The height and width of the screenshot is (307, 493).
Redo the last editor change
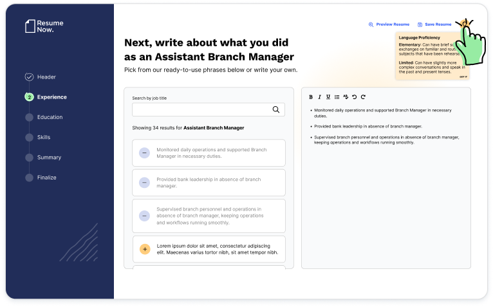pyautogui.click(x=363, y=97)
